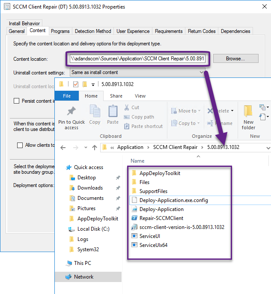
Task: Open recent locations dropdown near arrows
Action: tap(86, 148)
